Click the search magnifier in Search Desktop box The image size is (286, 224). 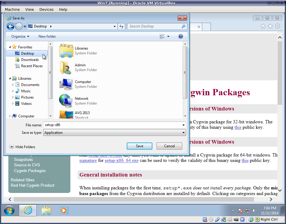pyautogui.click(x=183, y=26)
